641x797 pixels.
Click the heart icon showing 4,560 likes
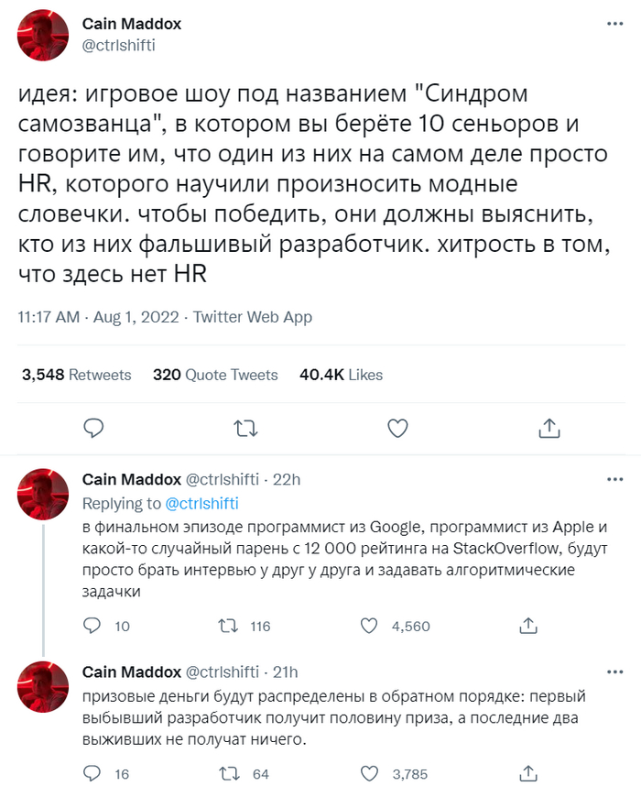coord(369,626)
